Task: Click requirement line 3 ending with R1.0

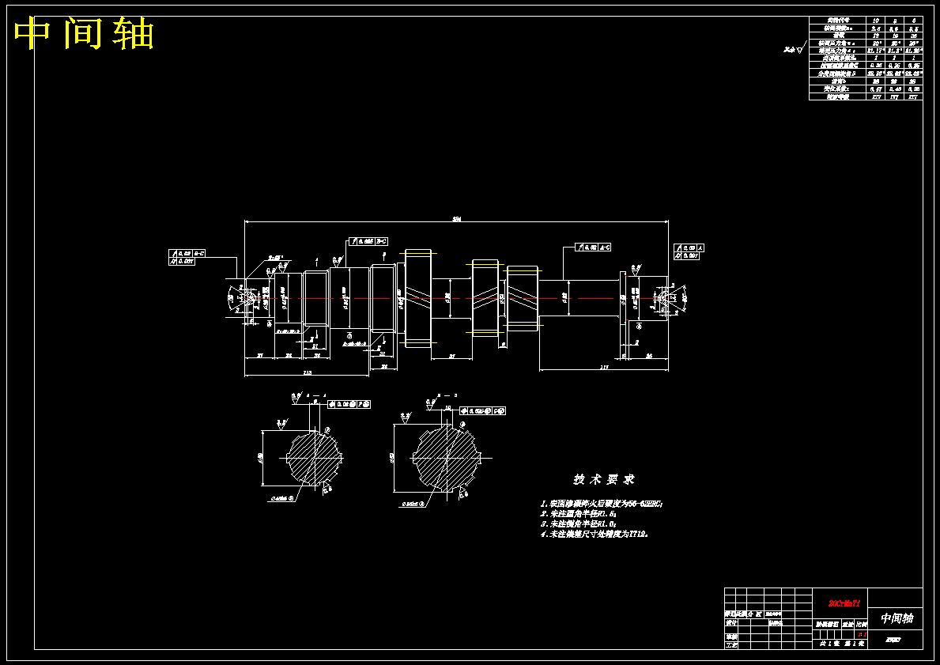Action: (579, 523)
